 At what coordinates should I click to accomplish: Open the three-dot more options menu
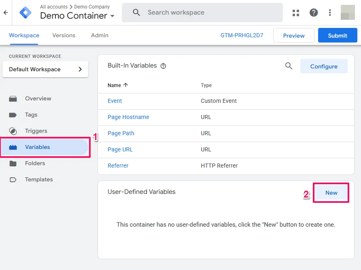coord(330,13)
